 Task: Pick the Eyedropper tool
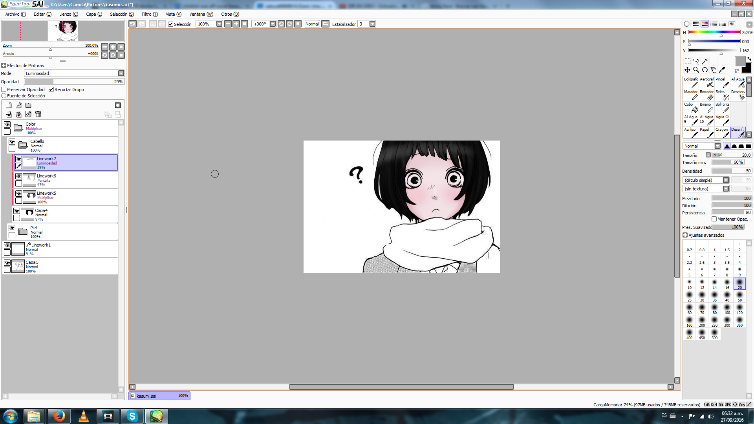click(722, 70)
